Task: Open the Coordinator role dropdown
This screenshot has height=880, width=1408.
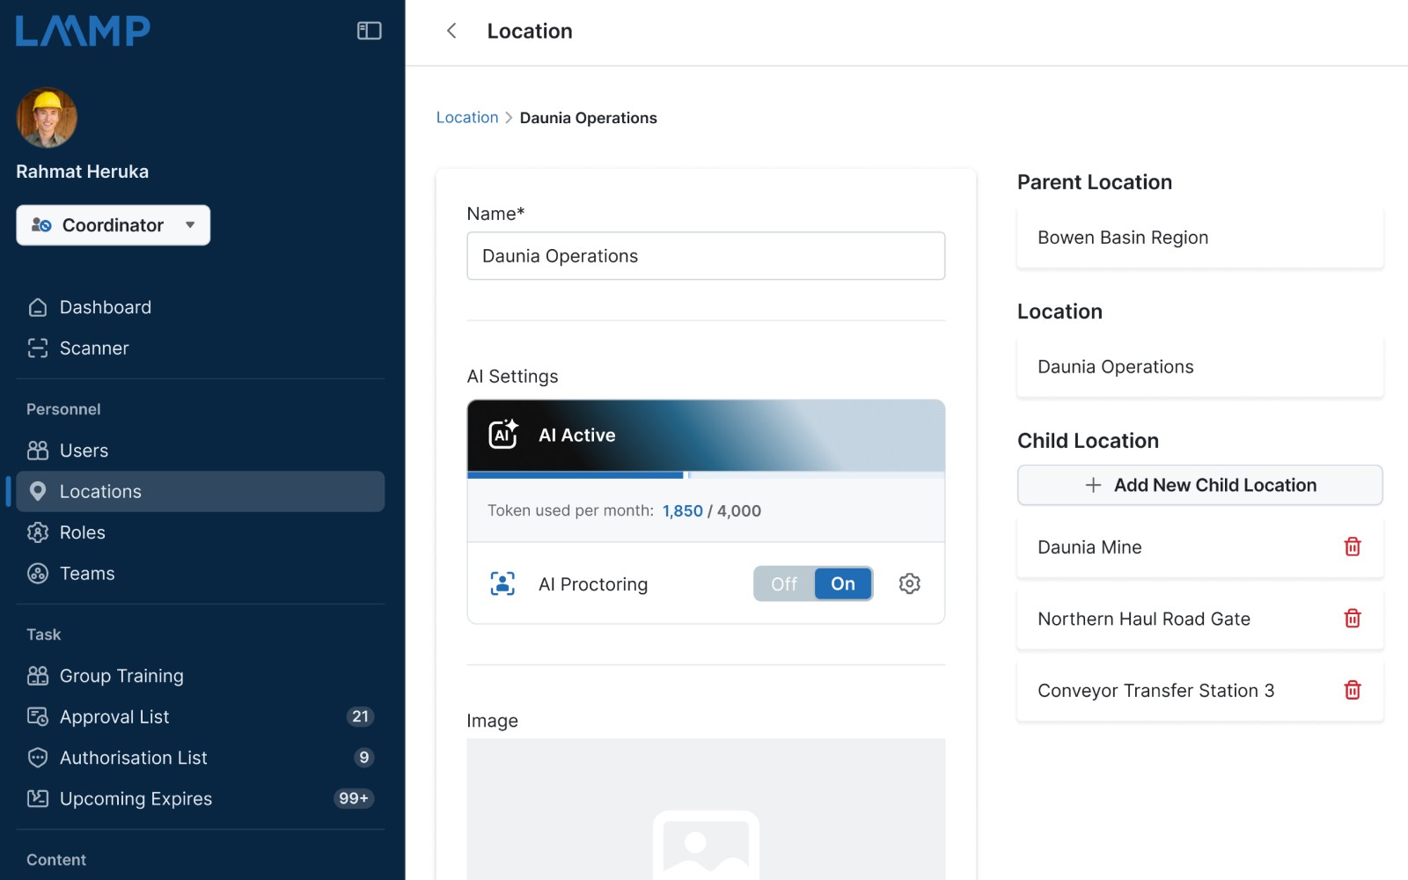Action: pos(113,225)
